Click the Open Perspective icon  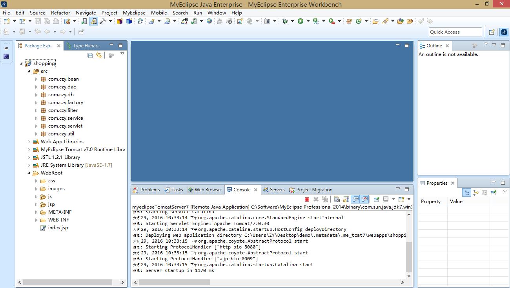[492, 32]
